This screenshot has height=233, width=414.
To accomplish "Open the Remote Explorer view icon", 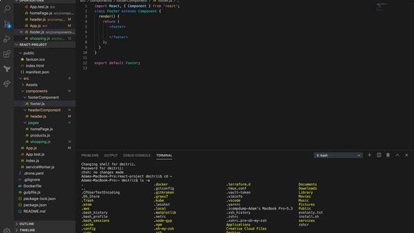I will pos(7,83).
